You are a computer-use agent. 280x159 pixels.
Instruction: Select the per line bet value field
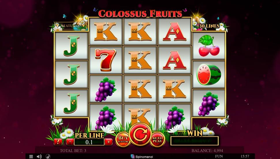89,142
